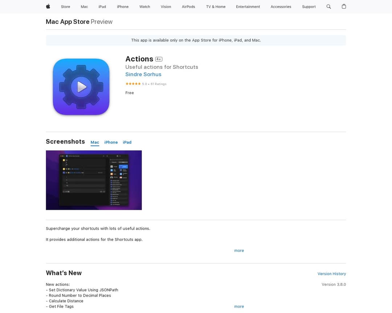Switch to iPad screenshots tab

tap(127, 142)
